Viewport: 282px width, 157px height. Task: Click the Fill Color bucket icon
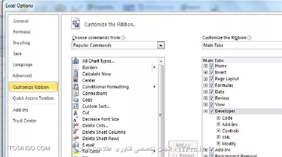point(76,151)
